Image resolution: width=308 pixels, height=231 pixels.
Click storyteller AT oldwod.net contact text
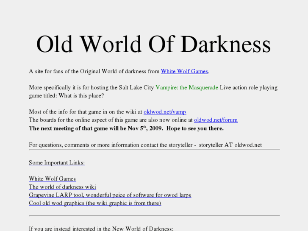pos(230,145)
